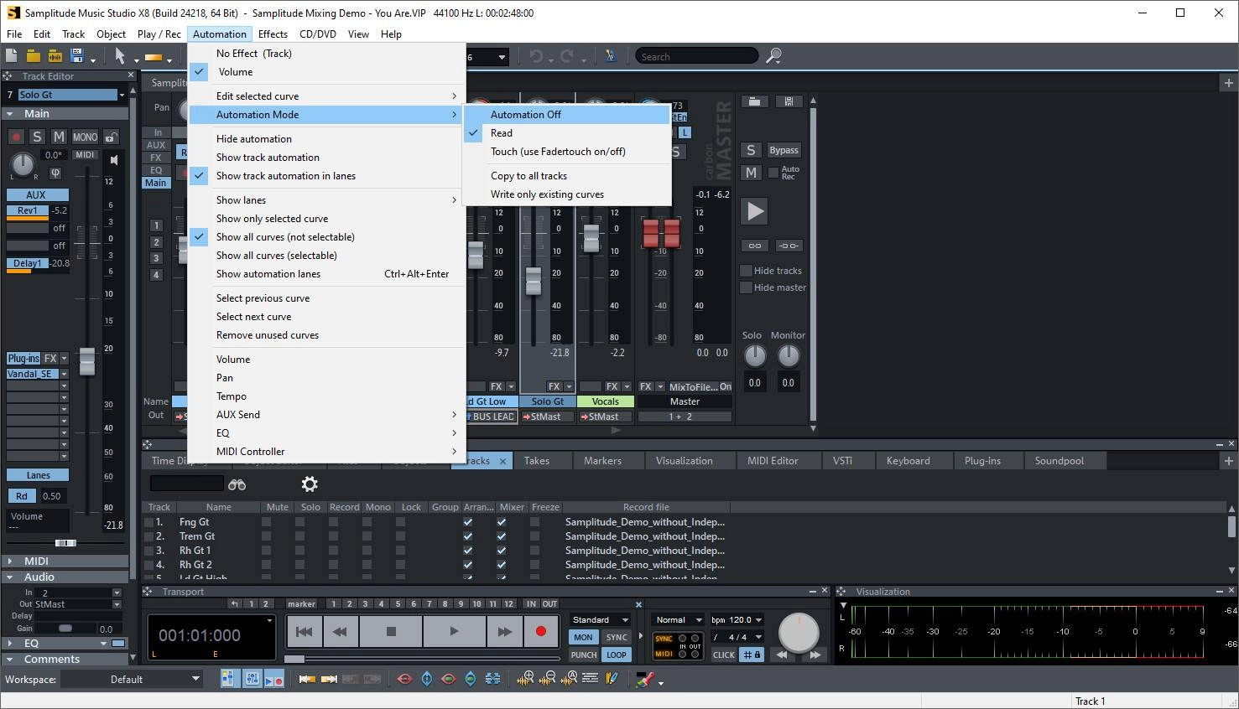Click the speaker monitoring icon in Track Editor

tap(114, 159)
